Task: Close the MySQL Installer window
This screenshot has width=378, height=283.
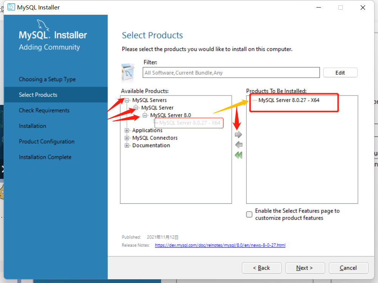Action: (363, 8)
